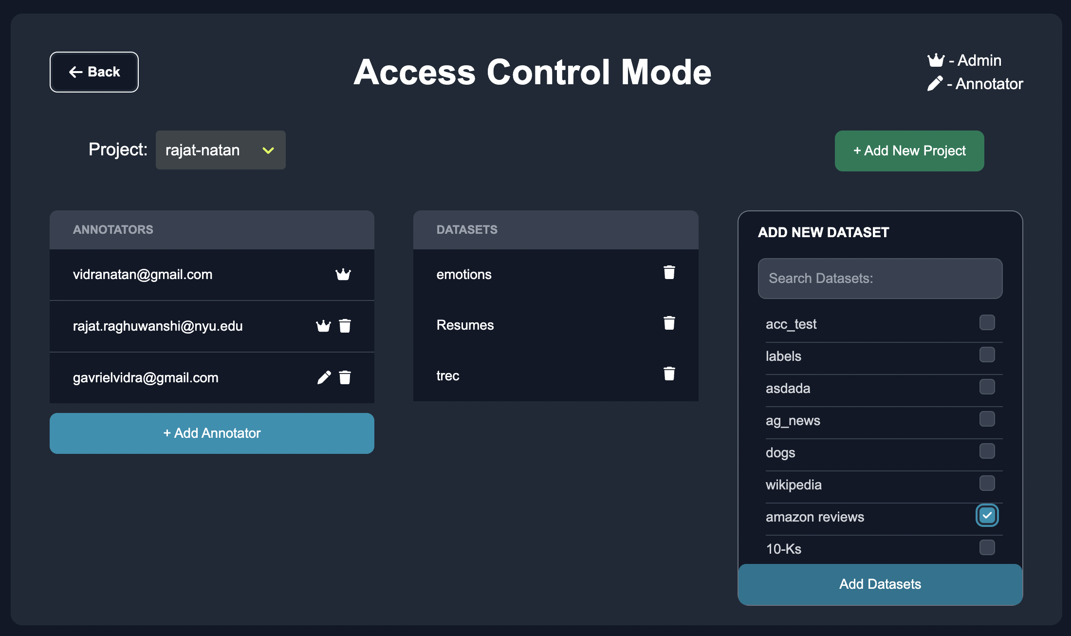Focus the Search Datasets input field
Image resolution: width=1071 pixels, height=636 pixels.
880,279
